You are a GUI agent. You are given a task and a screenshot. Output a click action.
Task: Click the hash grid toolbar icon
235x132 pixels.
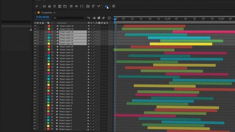71,6
